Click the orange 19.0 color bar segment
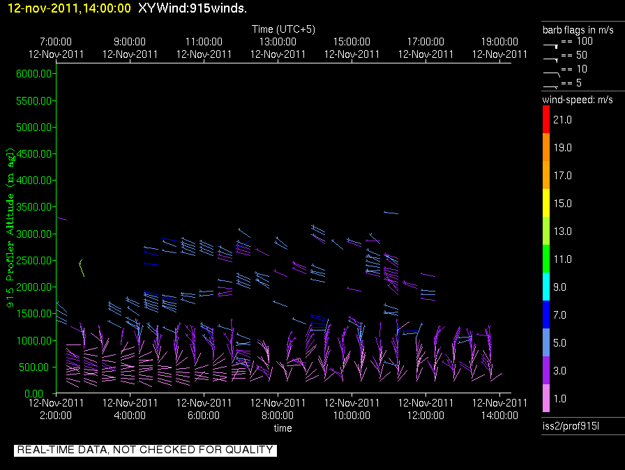Image resolution: width=625 pixels, height=470 pixels. [546, 147]
